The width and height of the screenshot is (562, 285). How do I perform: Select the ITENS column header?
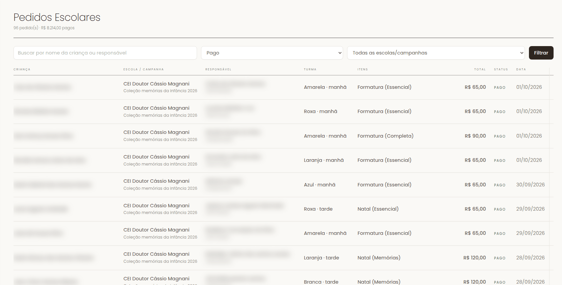pos(363,69)
